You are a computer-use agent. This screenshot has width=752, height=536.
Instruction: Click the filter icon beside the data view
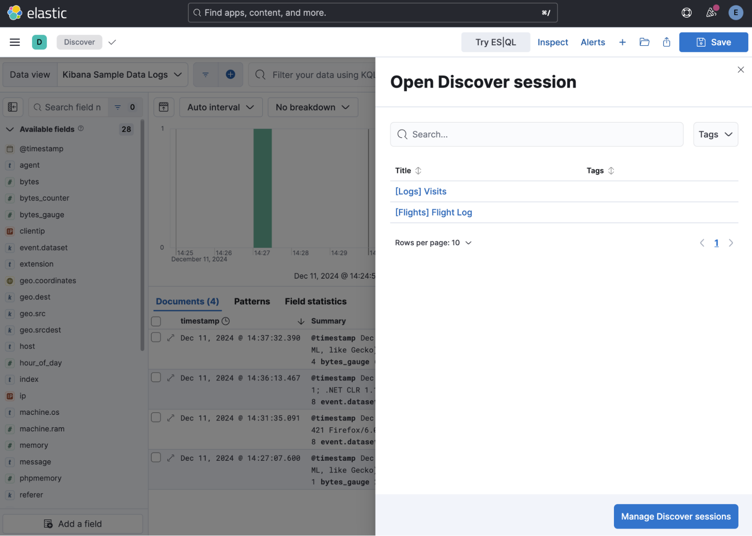[205, 74]
